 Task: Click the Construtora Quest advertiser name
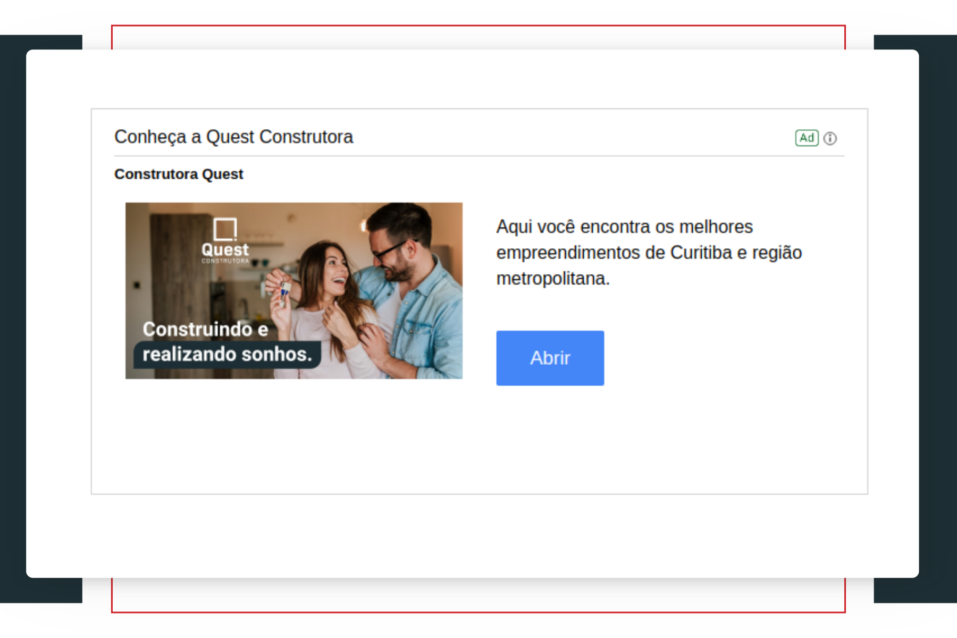coord(179,174)
